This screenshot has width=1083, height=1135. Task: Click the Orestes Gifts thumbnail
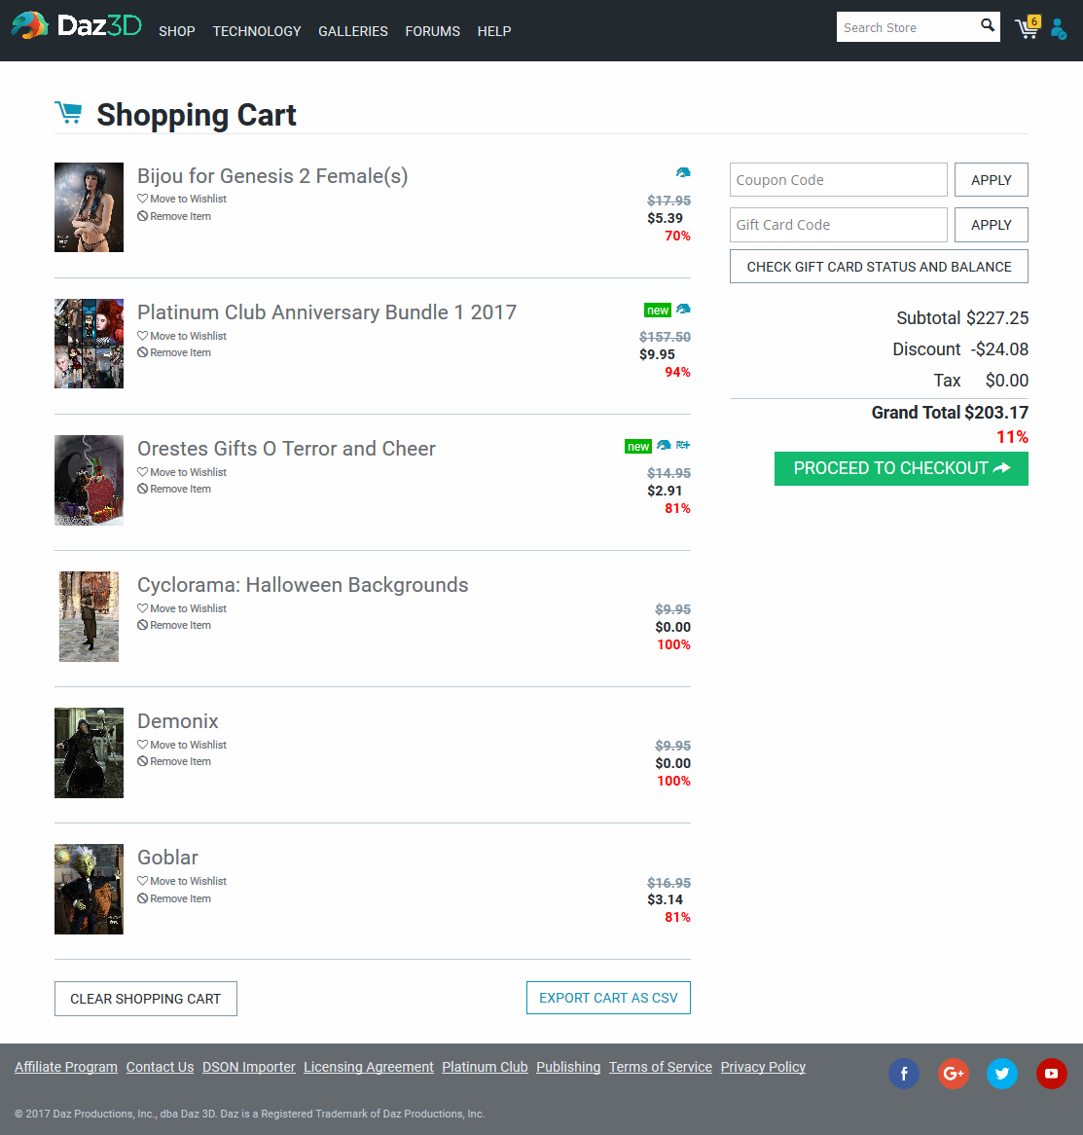89,480
